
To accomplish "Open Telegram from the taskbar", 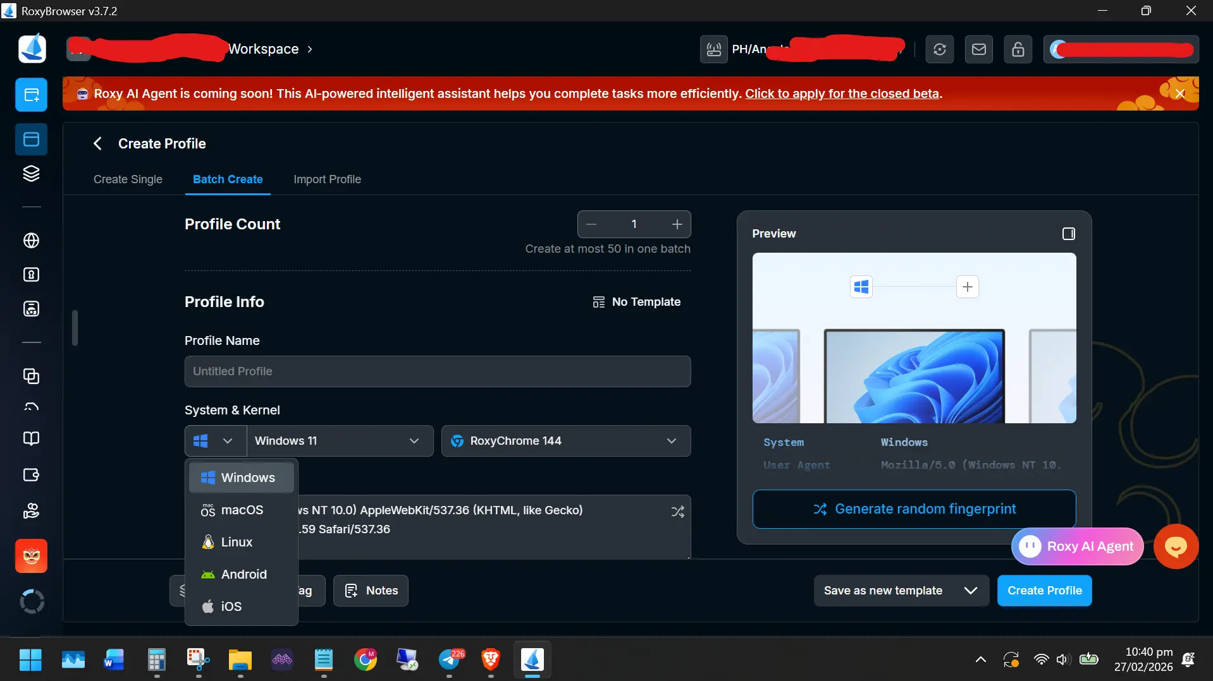I will (450, 660).
